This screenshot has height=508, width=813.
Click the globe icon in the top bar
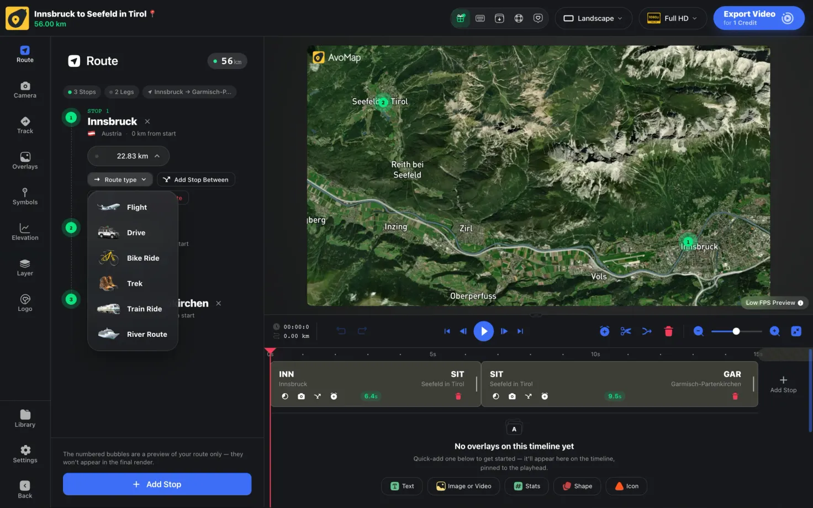519,18
